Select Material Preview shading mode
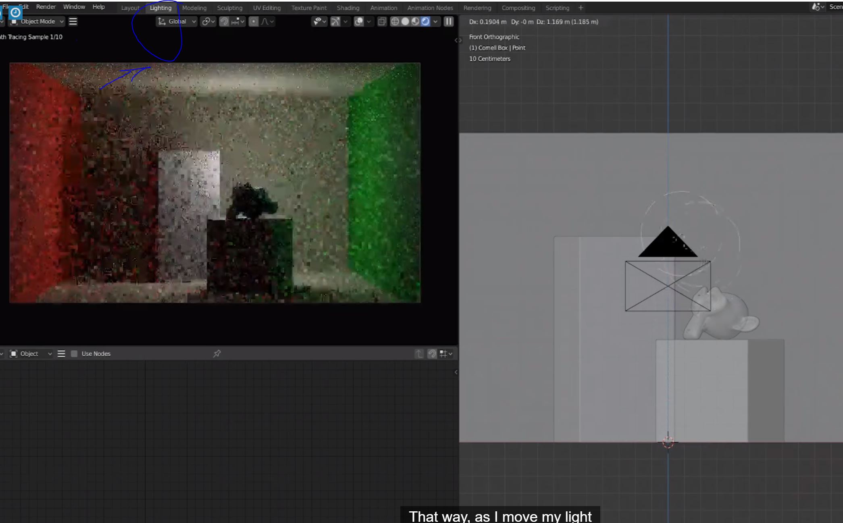Image resolution: width=843 pixels, height=523 pixels. pos(415,22)
